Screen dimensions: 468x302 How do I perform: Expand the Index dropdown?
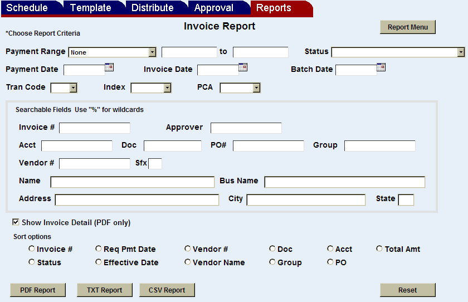[x=151, y=87]
